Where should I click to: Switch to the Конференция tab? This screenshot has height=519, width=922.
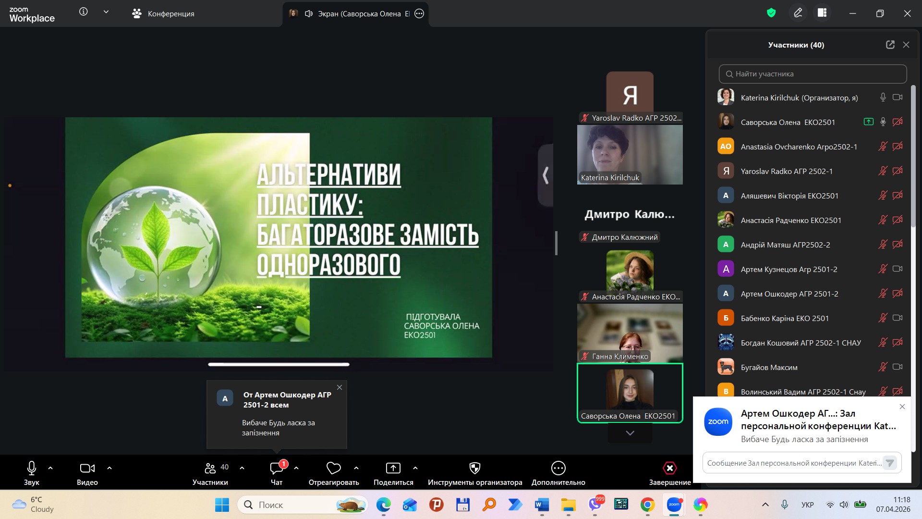click(163, 13)
